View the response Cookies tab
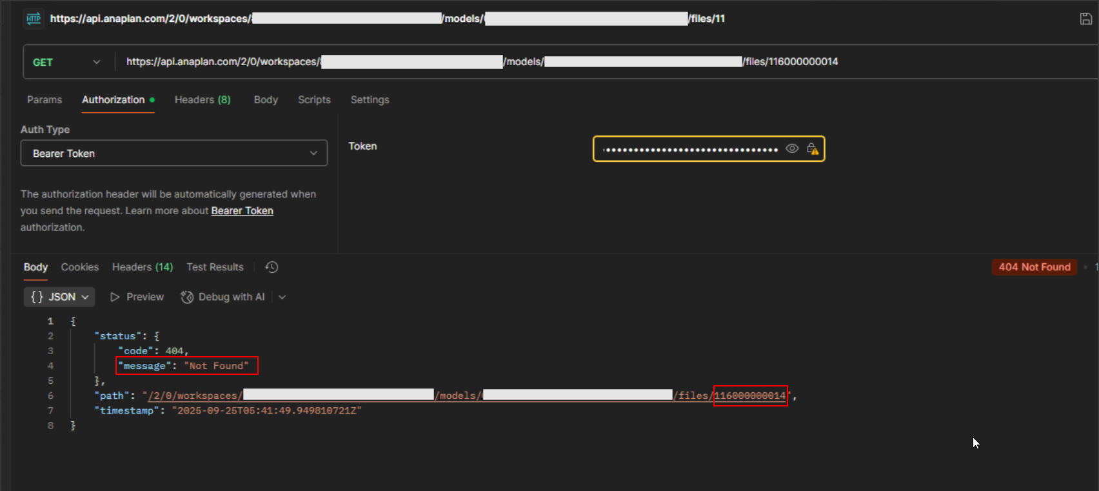The width and height of the screenshot is (1099, 491). click(80, 267)
